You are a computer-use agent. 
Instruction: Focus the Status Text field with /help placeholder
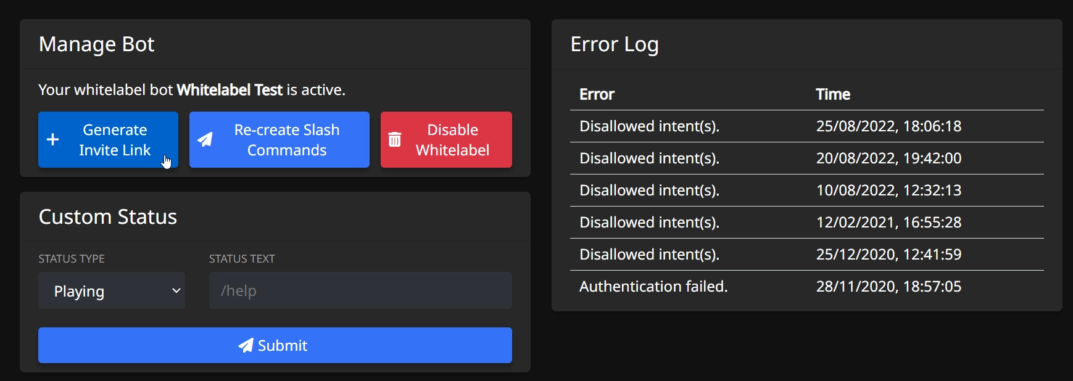coord(360,291)
